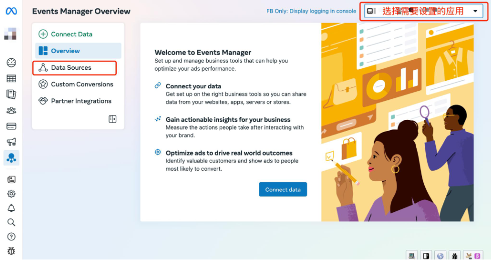Open the Settings gear icon in sidebar
This screenshot has height=262, width=491.
tap(11, 194)
